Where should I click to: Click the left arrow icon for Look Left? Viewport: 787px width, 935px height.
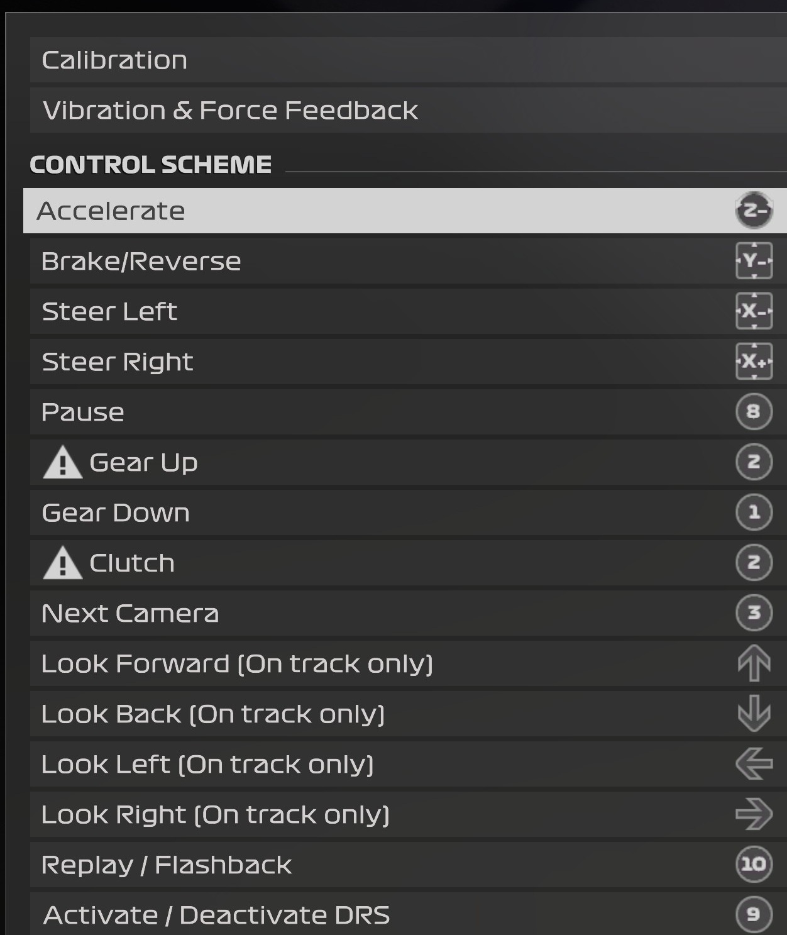[754, 764]
